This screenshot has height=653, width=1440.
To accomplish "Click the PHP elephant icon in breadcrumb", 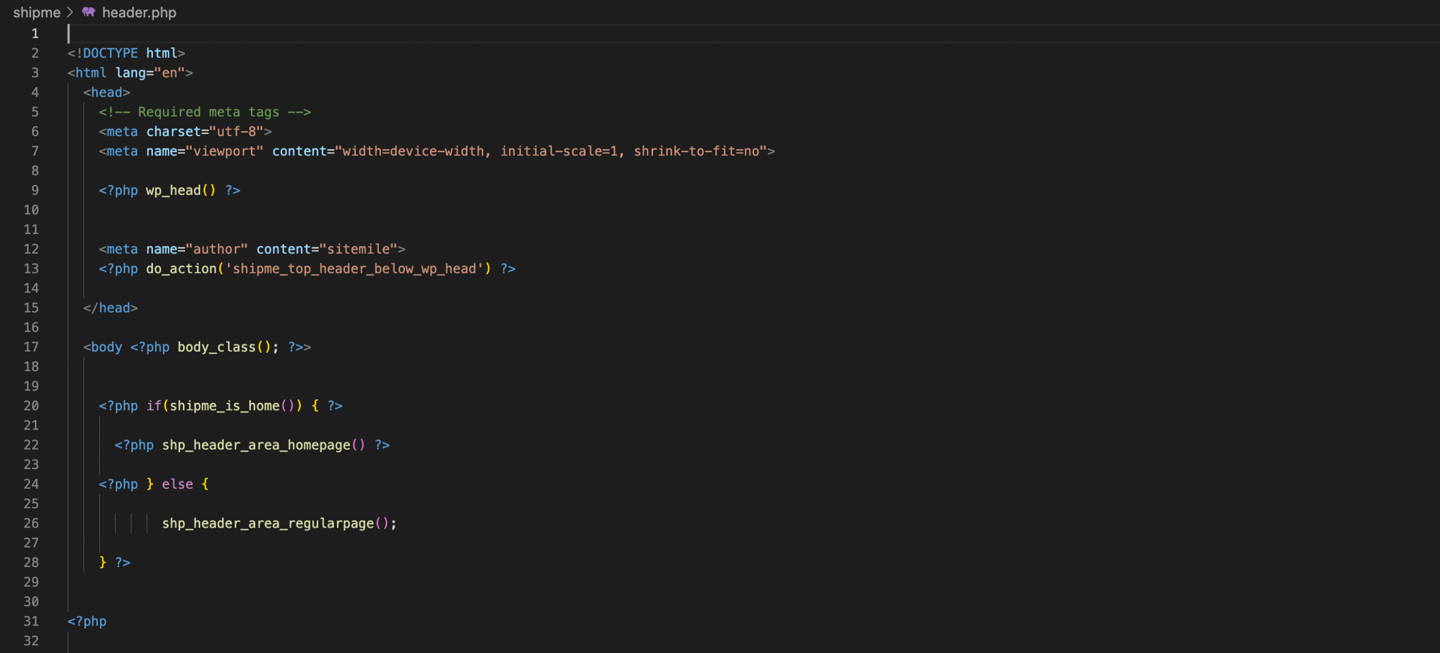I will tap(88, 12).
